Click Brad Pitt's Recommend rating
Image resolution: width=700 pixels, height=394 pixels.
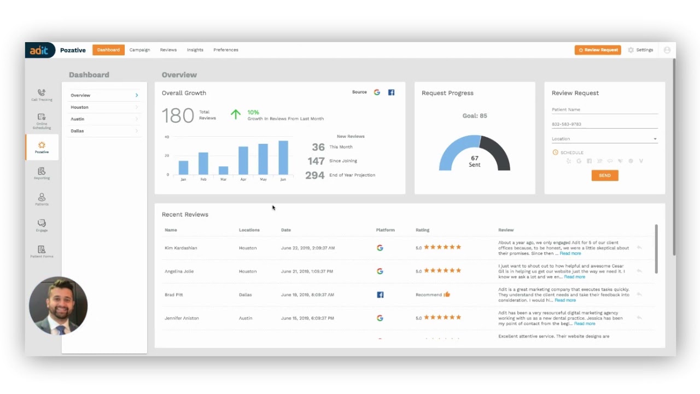pyautogui.click(x=433, y=294)
